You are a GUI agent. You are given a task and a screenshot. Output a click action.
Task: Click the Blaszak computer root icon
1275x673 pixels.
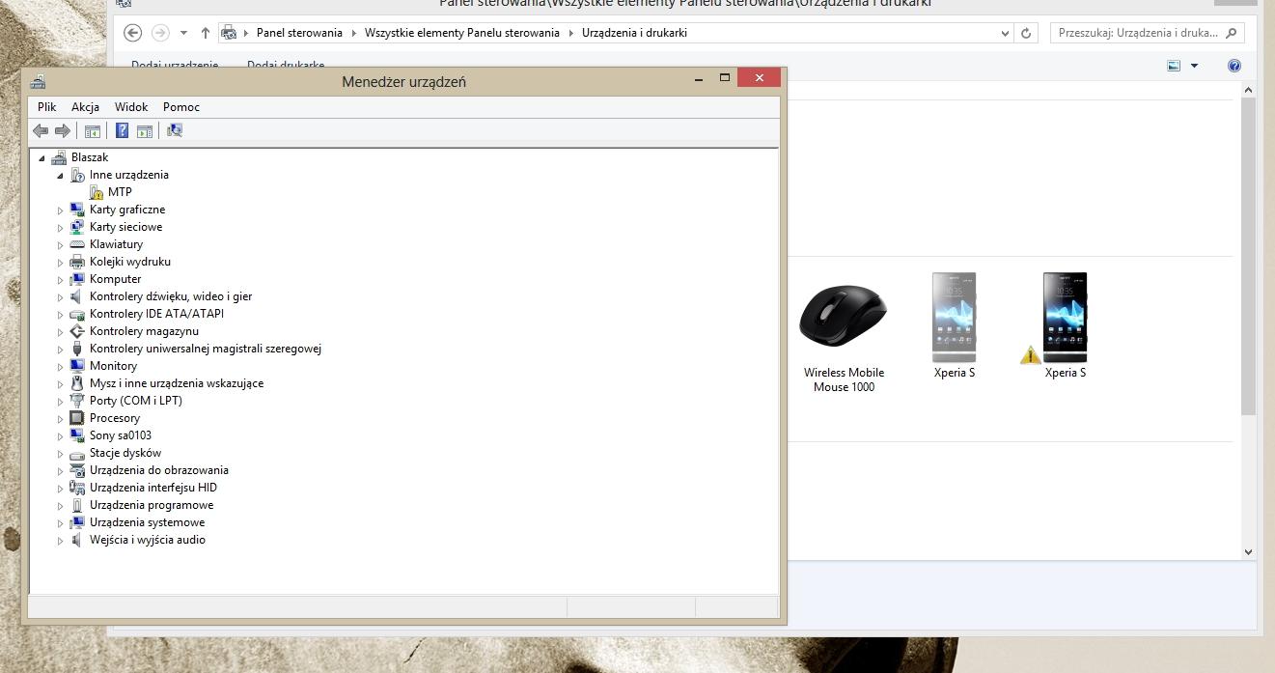pos(59,157)
